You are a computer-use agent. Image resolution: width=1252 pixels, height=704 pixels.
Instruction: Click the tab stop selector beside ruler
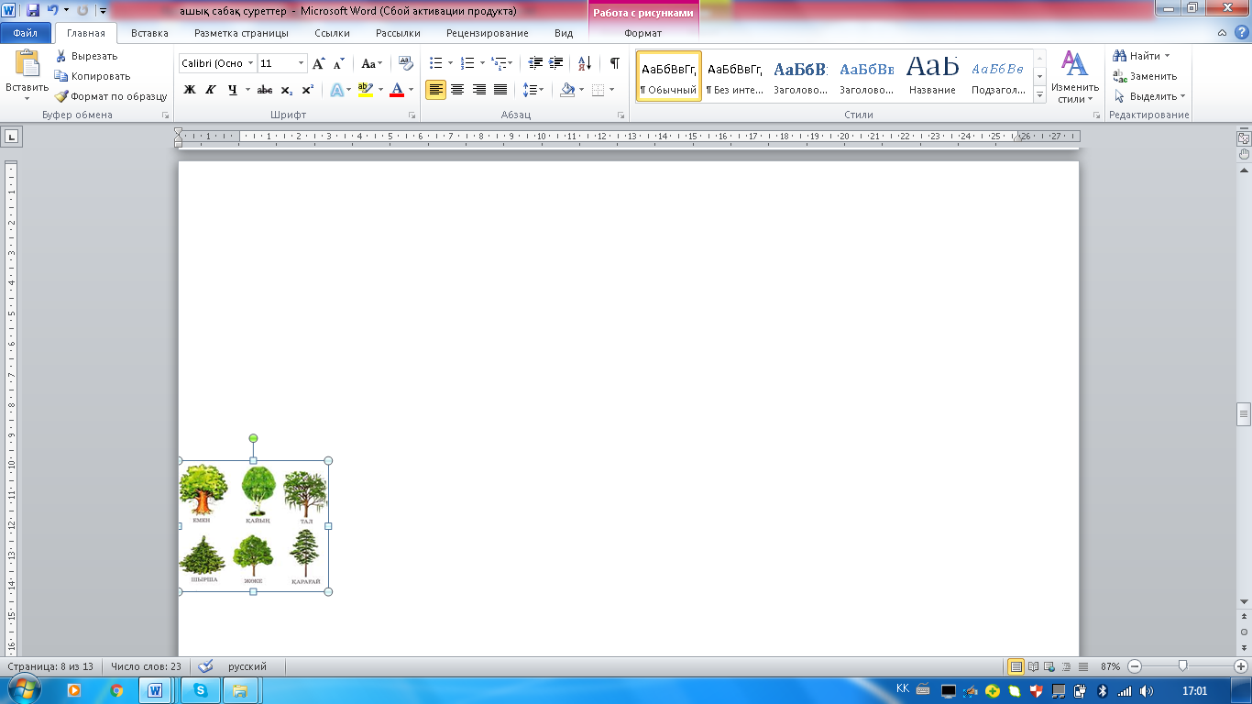pos(11,137)
